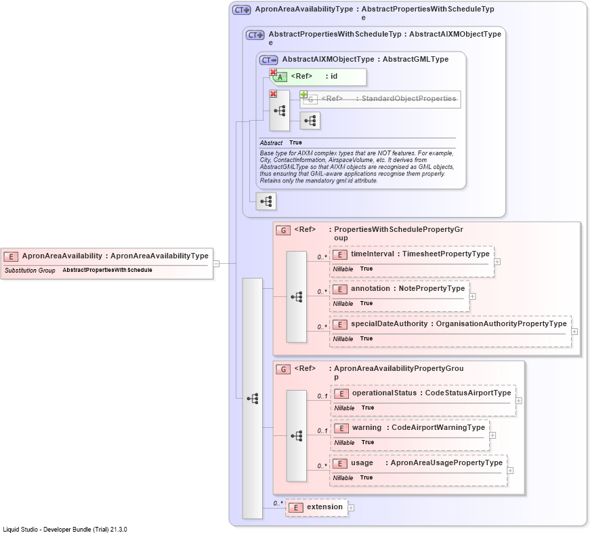Select operationalStatus : CodeStatusAirportType label

click(431, 393)
